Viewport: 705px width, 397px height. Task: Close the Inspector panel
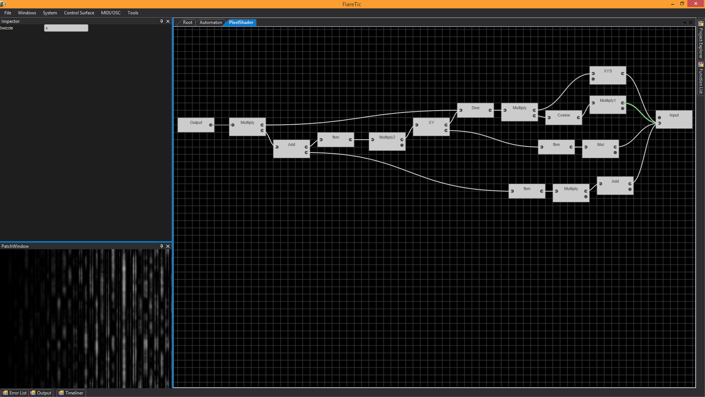[x=168, y=21]
